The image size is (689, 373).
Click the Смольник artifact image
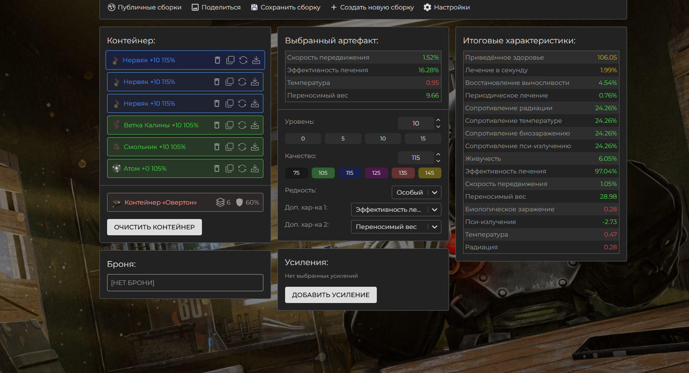(x=116, y=147)
